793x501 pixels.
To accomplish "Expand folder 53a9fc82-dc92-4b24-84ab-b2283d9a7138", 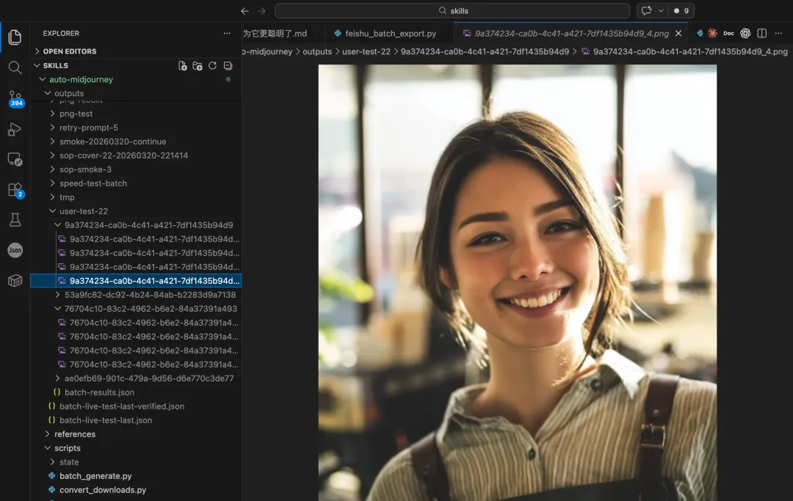I will click(150, 294).
